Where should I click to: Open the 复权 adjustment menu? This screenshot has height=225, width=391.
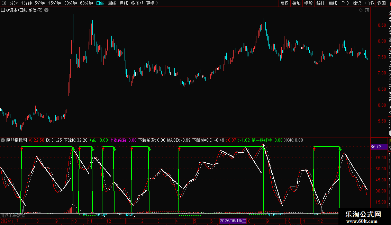click(x=284, y=3)
